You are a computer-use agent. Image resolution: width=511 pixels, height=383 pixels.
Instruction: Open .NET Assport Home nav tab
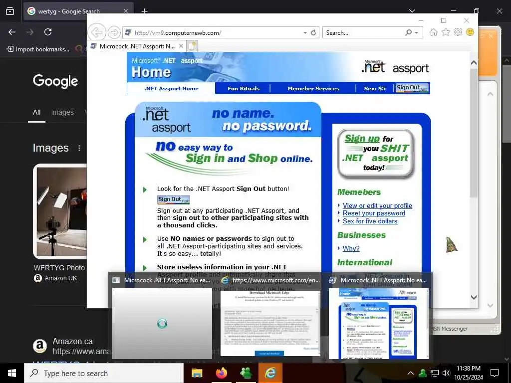171,88
